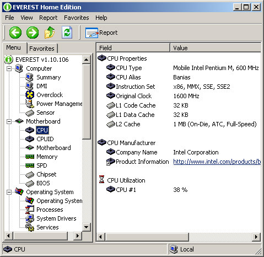Screen dimensions: 264x257
Task: Select the DMI icon in tree
Action: point(29,86)
